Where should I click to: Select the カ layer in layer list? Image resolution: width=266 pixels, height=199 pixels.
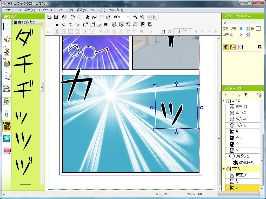243,181
